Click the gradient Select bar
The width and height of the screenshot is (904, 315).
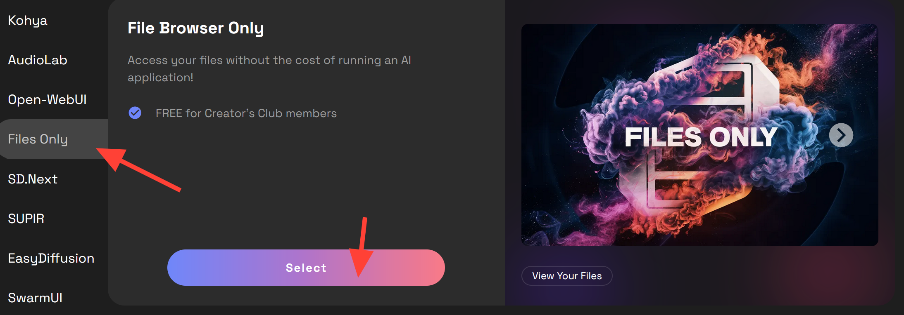tap(306, 268)
